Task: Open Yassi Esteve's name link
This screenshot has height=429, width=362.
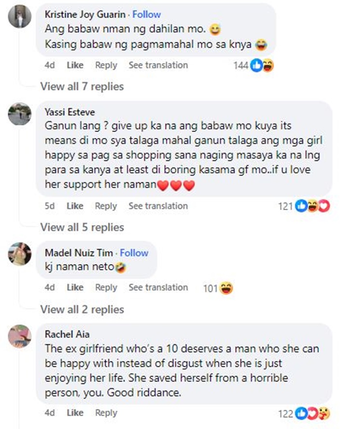Action: (x=70, y=112)
